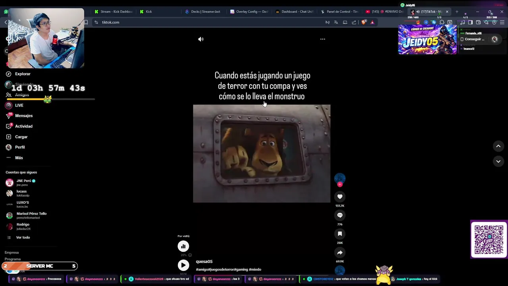Click the translate page icon
The width and height of the screenshot is (508, 286).
[x=336, y=22]
